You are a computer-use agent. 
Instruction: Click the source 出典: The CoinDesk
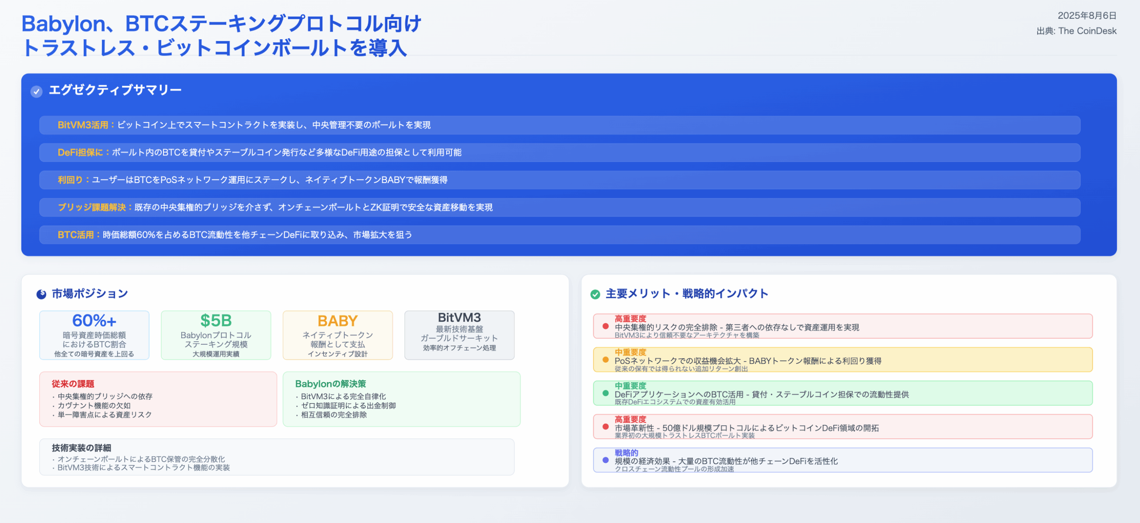tap(1076, 31)
